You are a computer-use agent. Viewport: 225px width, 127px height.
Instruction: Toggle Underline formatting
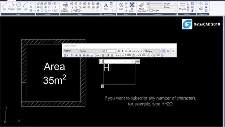[126, 51]
